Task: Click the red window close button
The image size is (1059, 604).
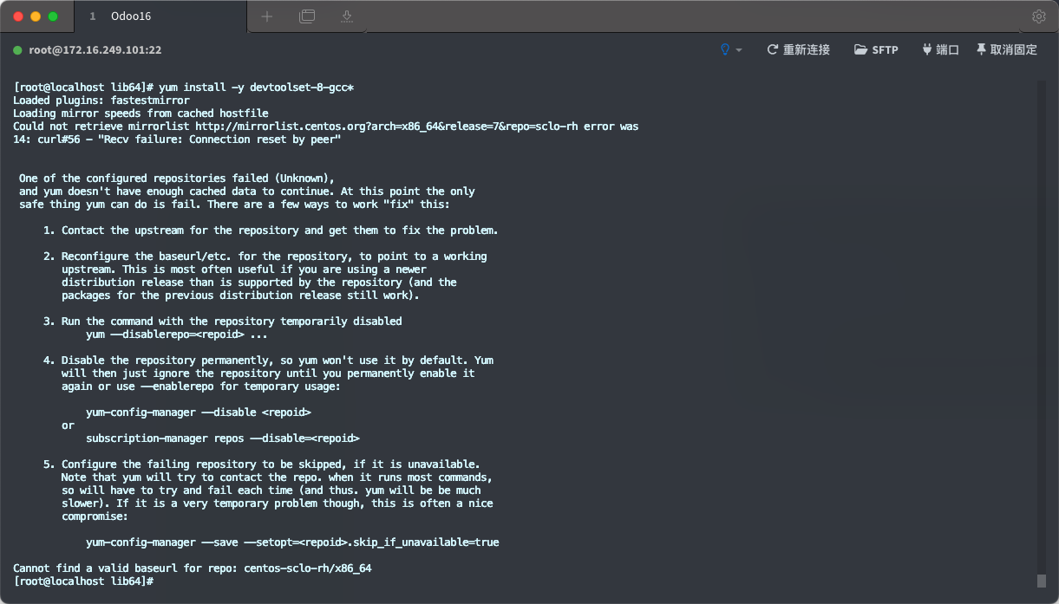Action: [x=17, y=16]
